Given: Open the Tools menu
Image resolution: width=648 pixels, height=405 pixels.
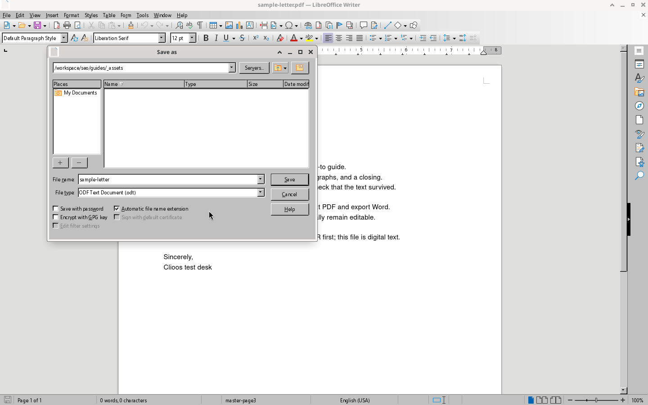Looking at the screenshot, I should (x=142, y=15).
